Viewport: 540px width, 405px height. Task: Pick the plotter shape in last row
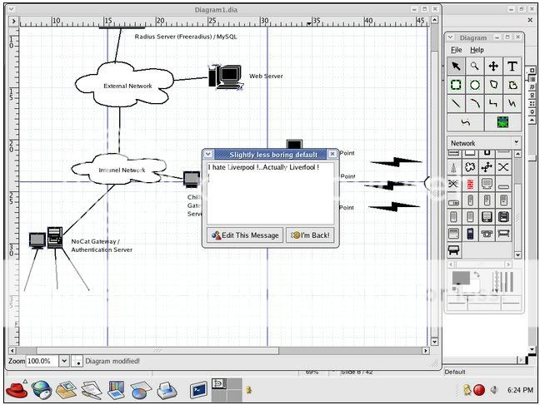(453, 250)
